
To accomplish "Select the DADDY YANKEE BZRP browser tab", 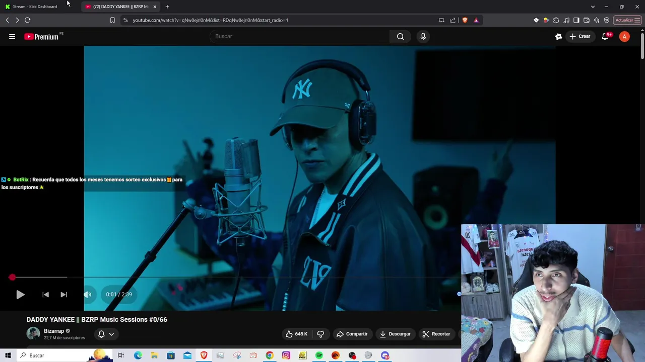I will click(x=119, y=7).
